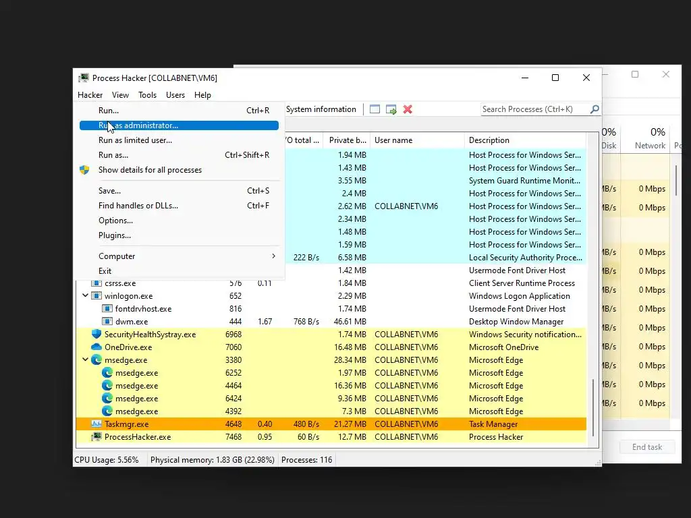Click the Taskmgr.exe process icon
Viewport: 691px width, 518px height.
coord(96,424)
